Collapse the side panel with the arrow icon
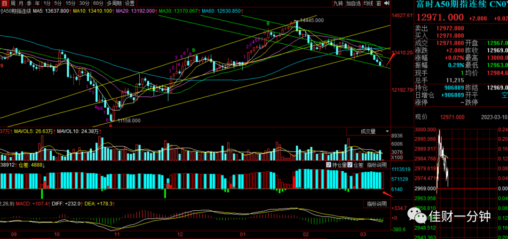The width and height of the screenshot is (508, 239). (x=387, y=3)
